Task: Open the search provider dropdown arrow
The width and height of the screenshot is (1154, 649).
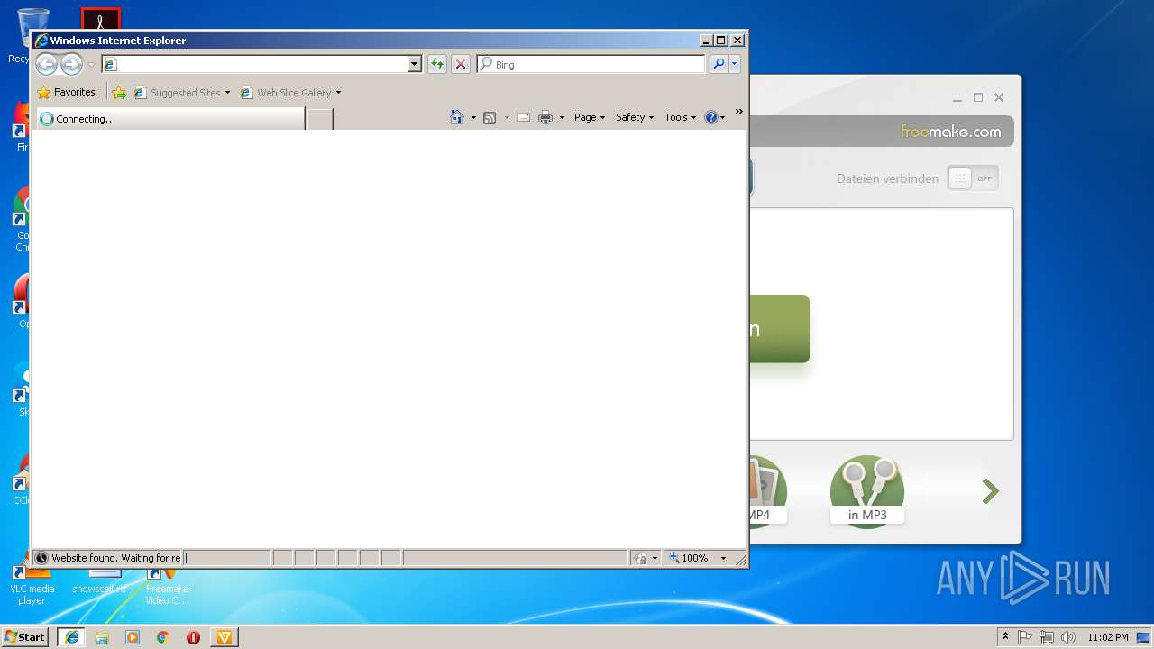Action: pos(735,64)
